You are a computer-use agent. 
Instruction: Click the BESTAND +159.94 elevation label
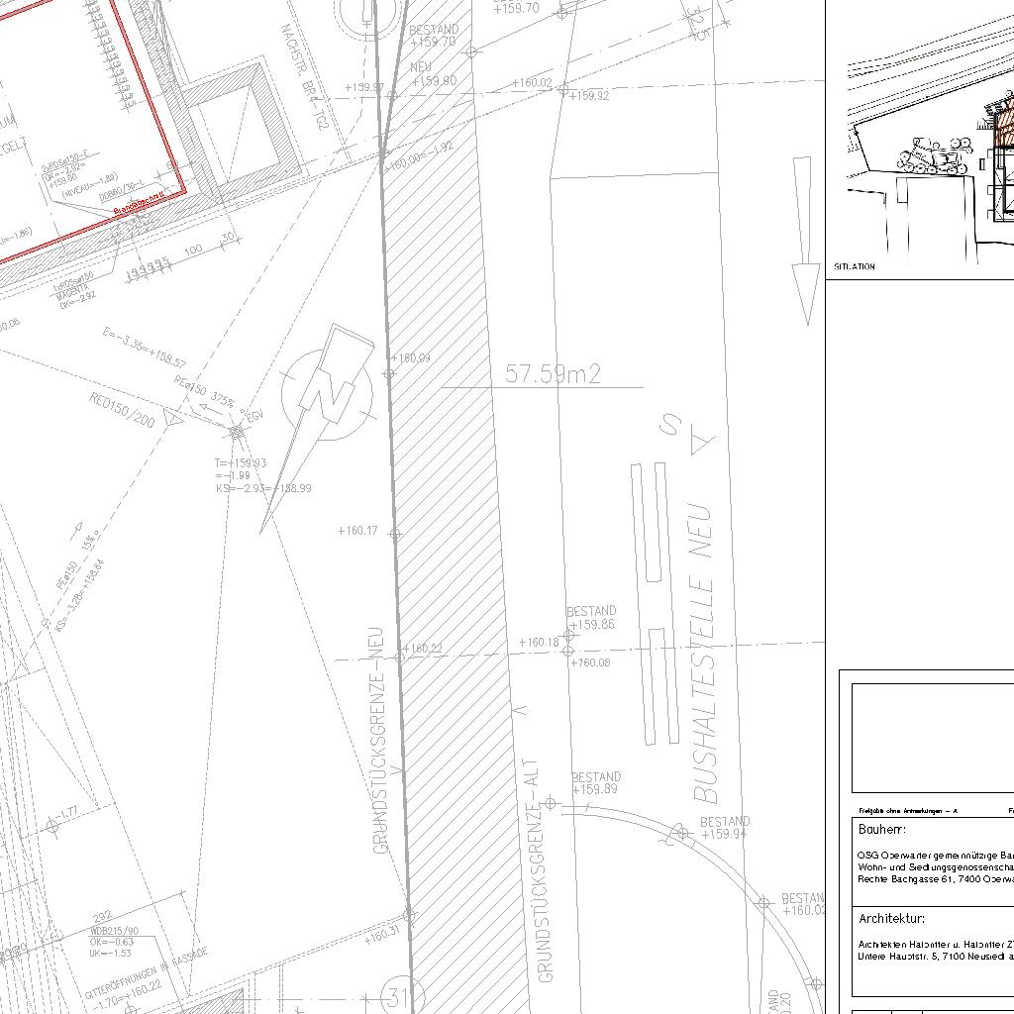(x=724, y=827)
